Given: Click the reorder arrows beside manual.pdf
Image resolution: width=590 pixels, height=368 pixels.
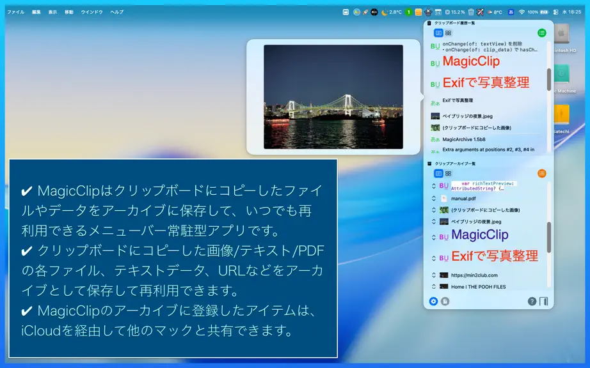Looking at the screenshot, I should click(433, 198).
